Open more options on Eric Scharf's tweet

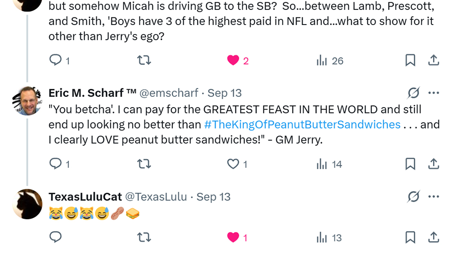(434, 93)
